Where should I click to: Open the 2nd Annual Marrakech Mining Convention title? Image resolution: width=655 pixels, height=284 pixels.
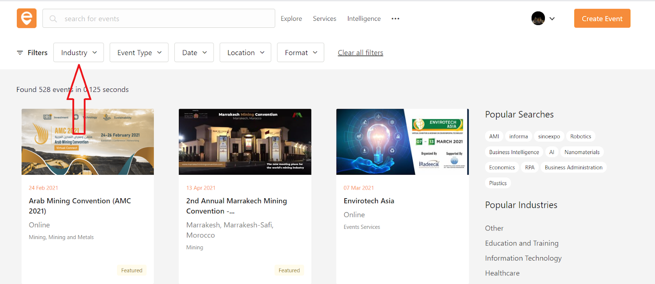[237, 206]
